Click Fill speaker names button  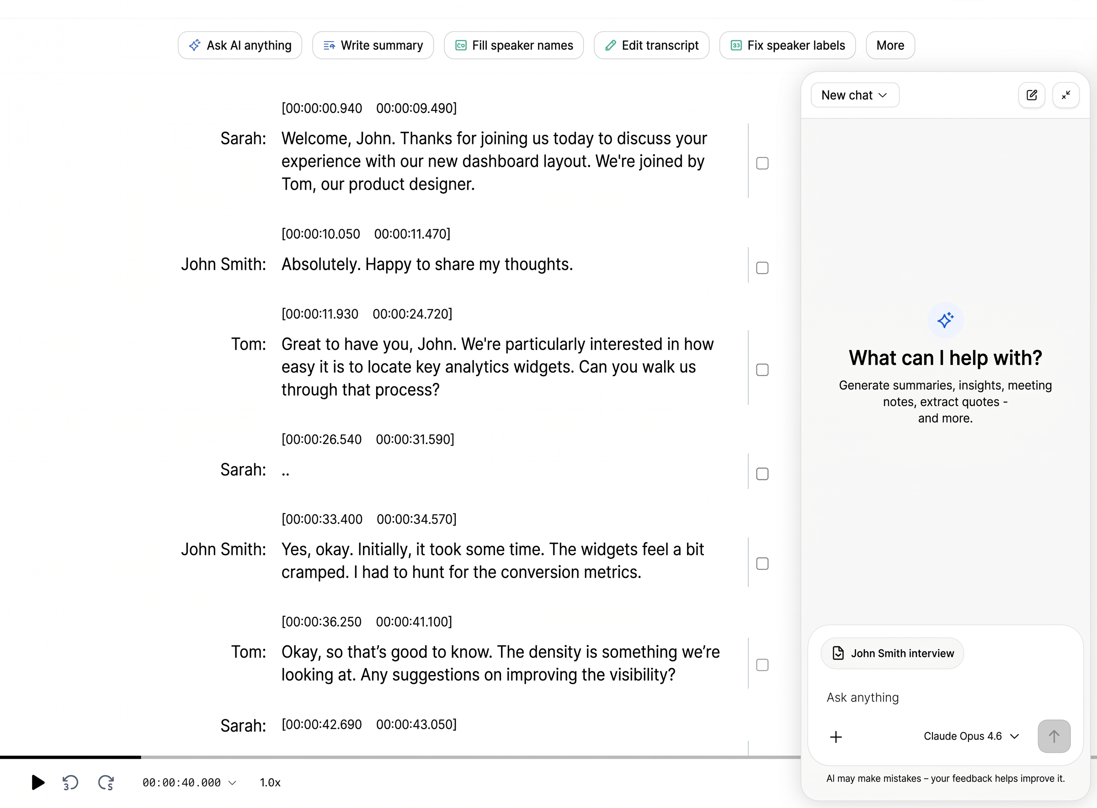point(513,46)
